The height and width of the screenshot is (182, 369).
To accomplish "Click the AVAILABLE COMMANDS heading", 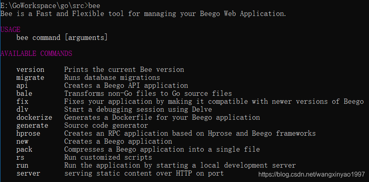I will pos(36,53).
